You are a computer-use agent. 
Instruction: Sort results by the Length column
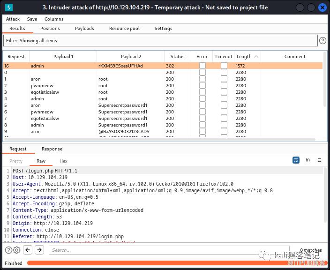click(x=244, y=57)
